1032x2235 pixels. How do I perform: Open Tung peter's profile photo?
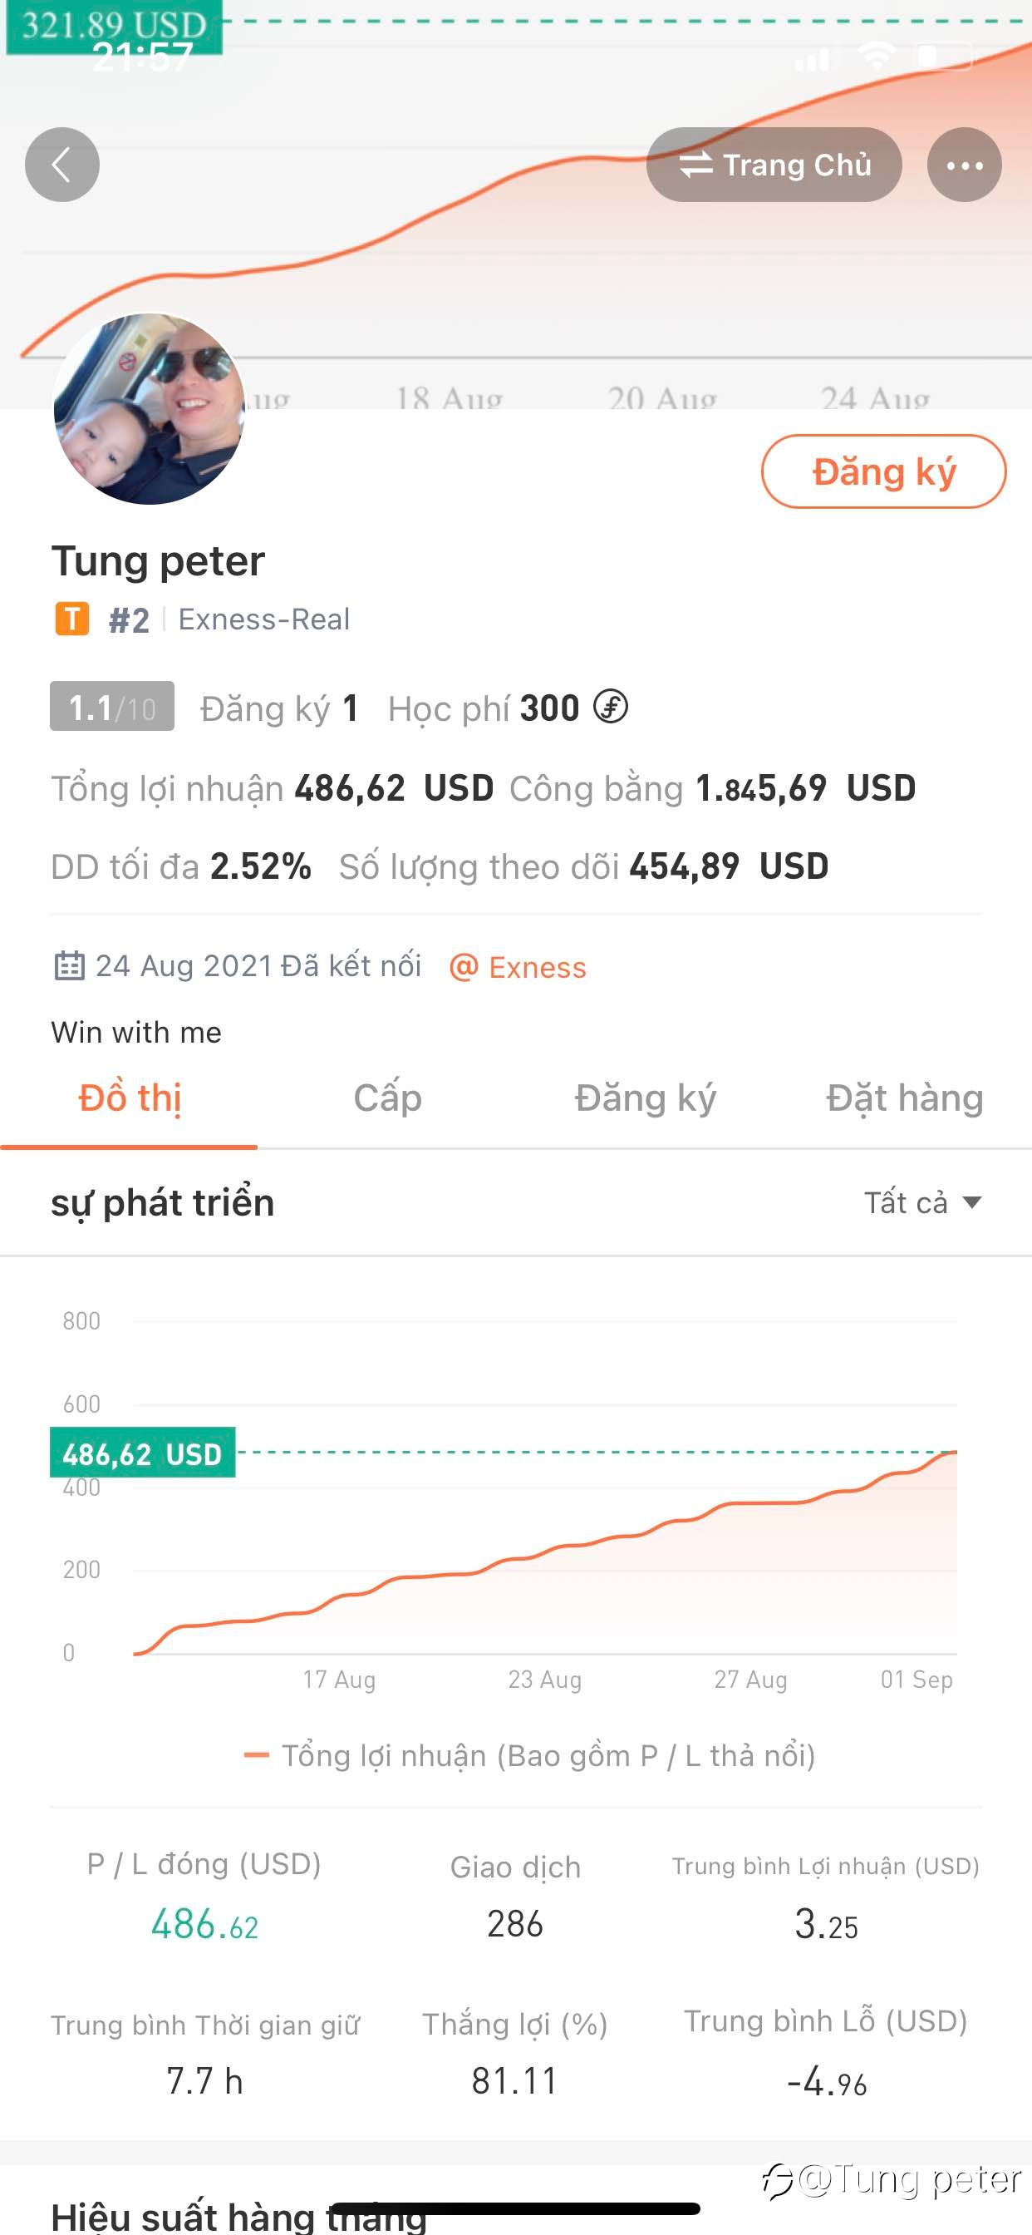click(x=150, y=408)
